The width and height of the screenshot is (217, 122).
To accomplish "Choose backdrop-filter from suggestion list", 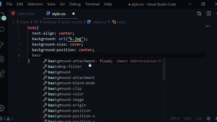I will 102,66.
